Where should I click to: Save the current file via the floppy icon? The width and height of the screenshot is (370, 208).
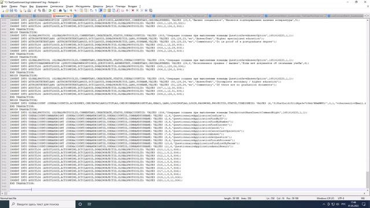pos(12,10)
